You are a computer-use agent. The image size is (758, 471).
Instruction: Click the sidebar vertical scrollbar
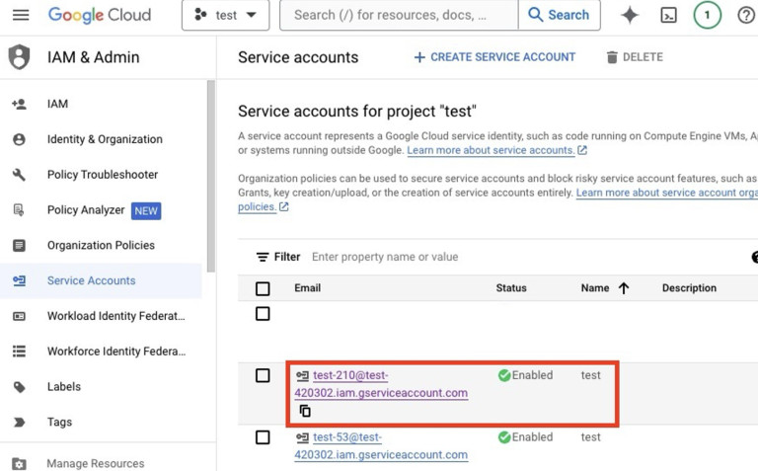click(x=210, y=178)
